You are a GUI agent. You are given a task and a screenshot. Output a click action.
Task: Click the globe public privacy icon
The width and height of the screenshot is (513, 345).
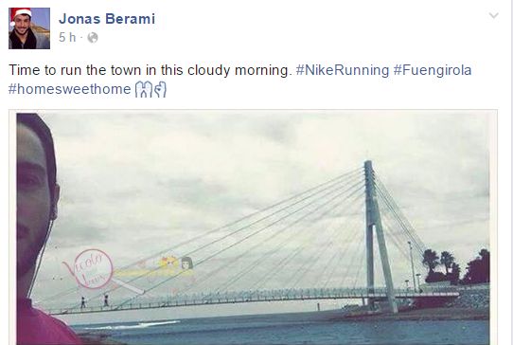coord(93,38)
